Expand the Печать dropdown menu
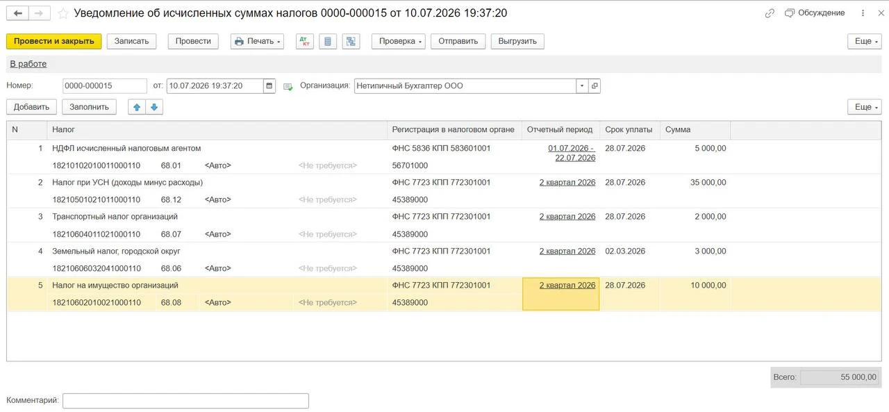 257,41
